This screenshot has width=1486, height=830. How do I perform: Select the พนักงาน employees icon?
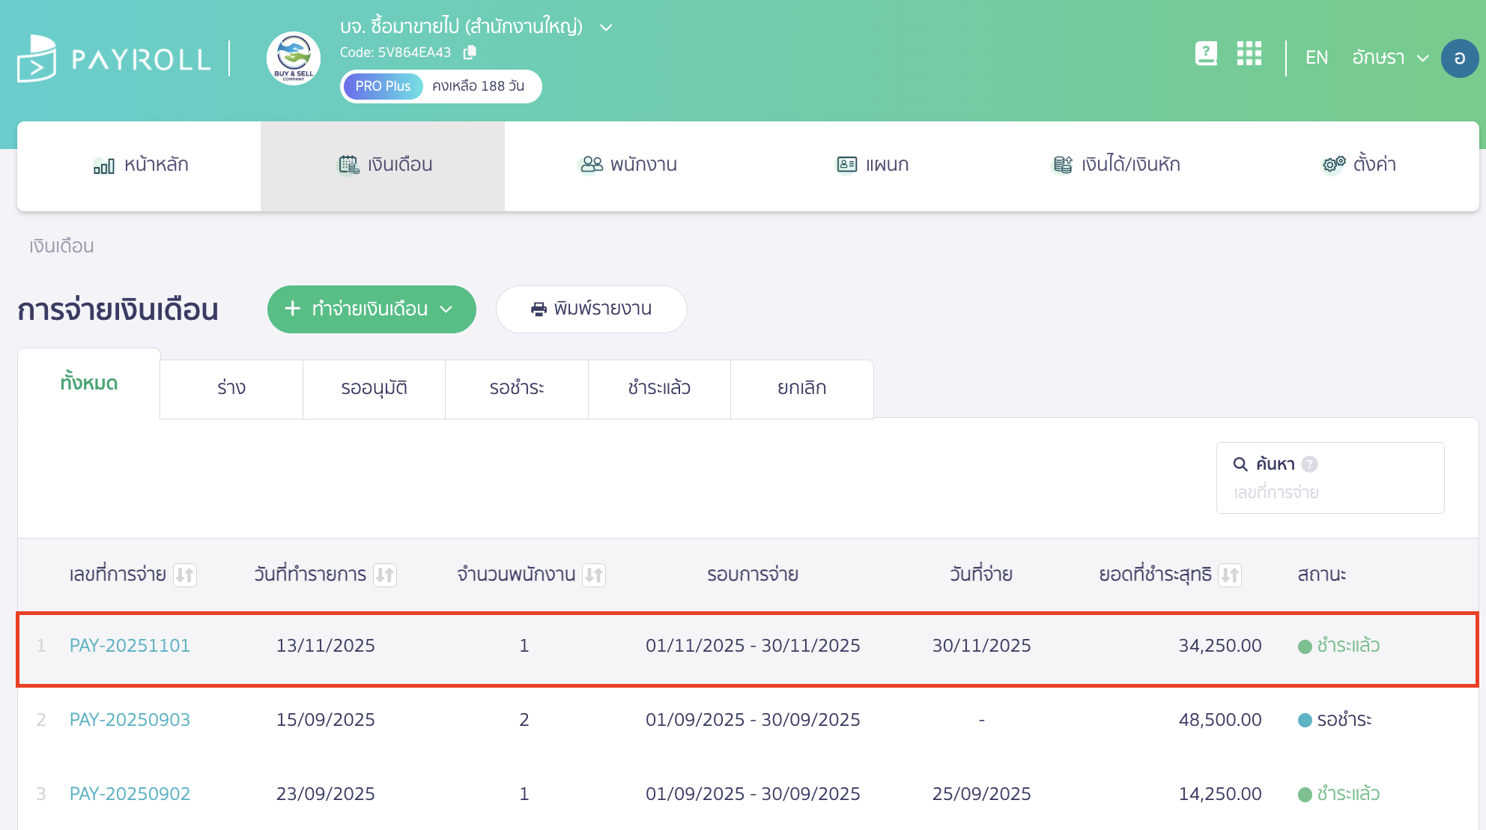click(591, 165)
